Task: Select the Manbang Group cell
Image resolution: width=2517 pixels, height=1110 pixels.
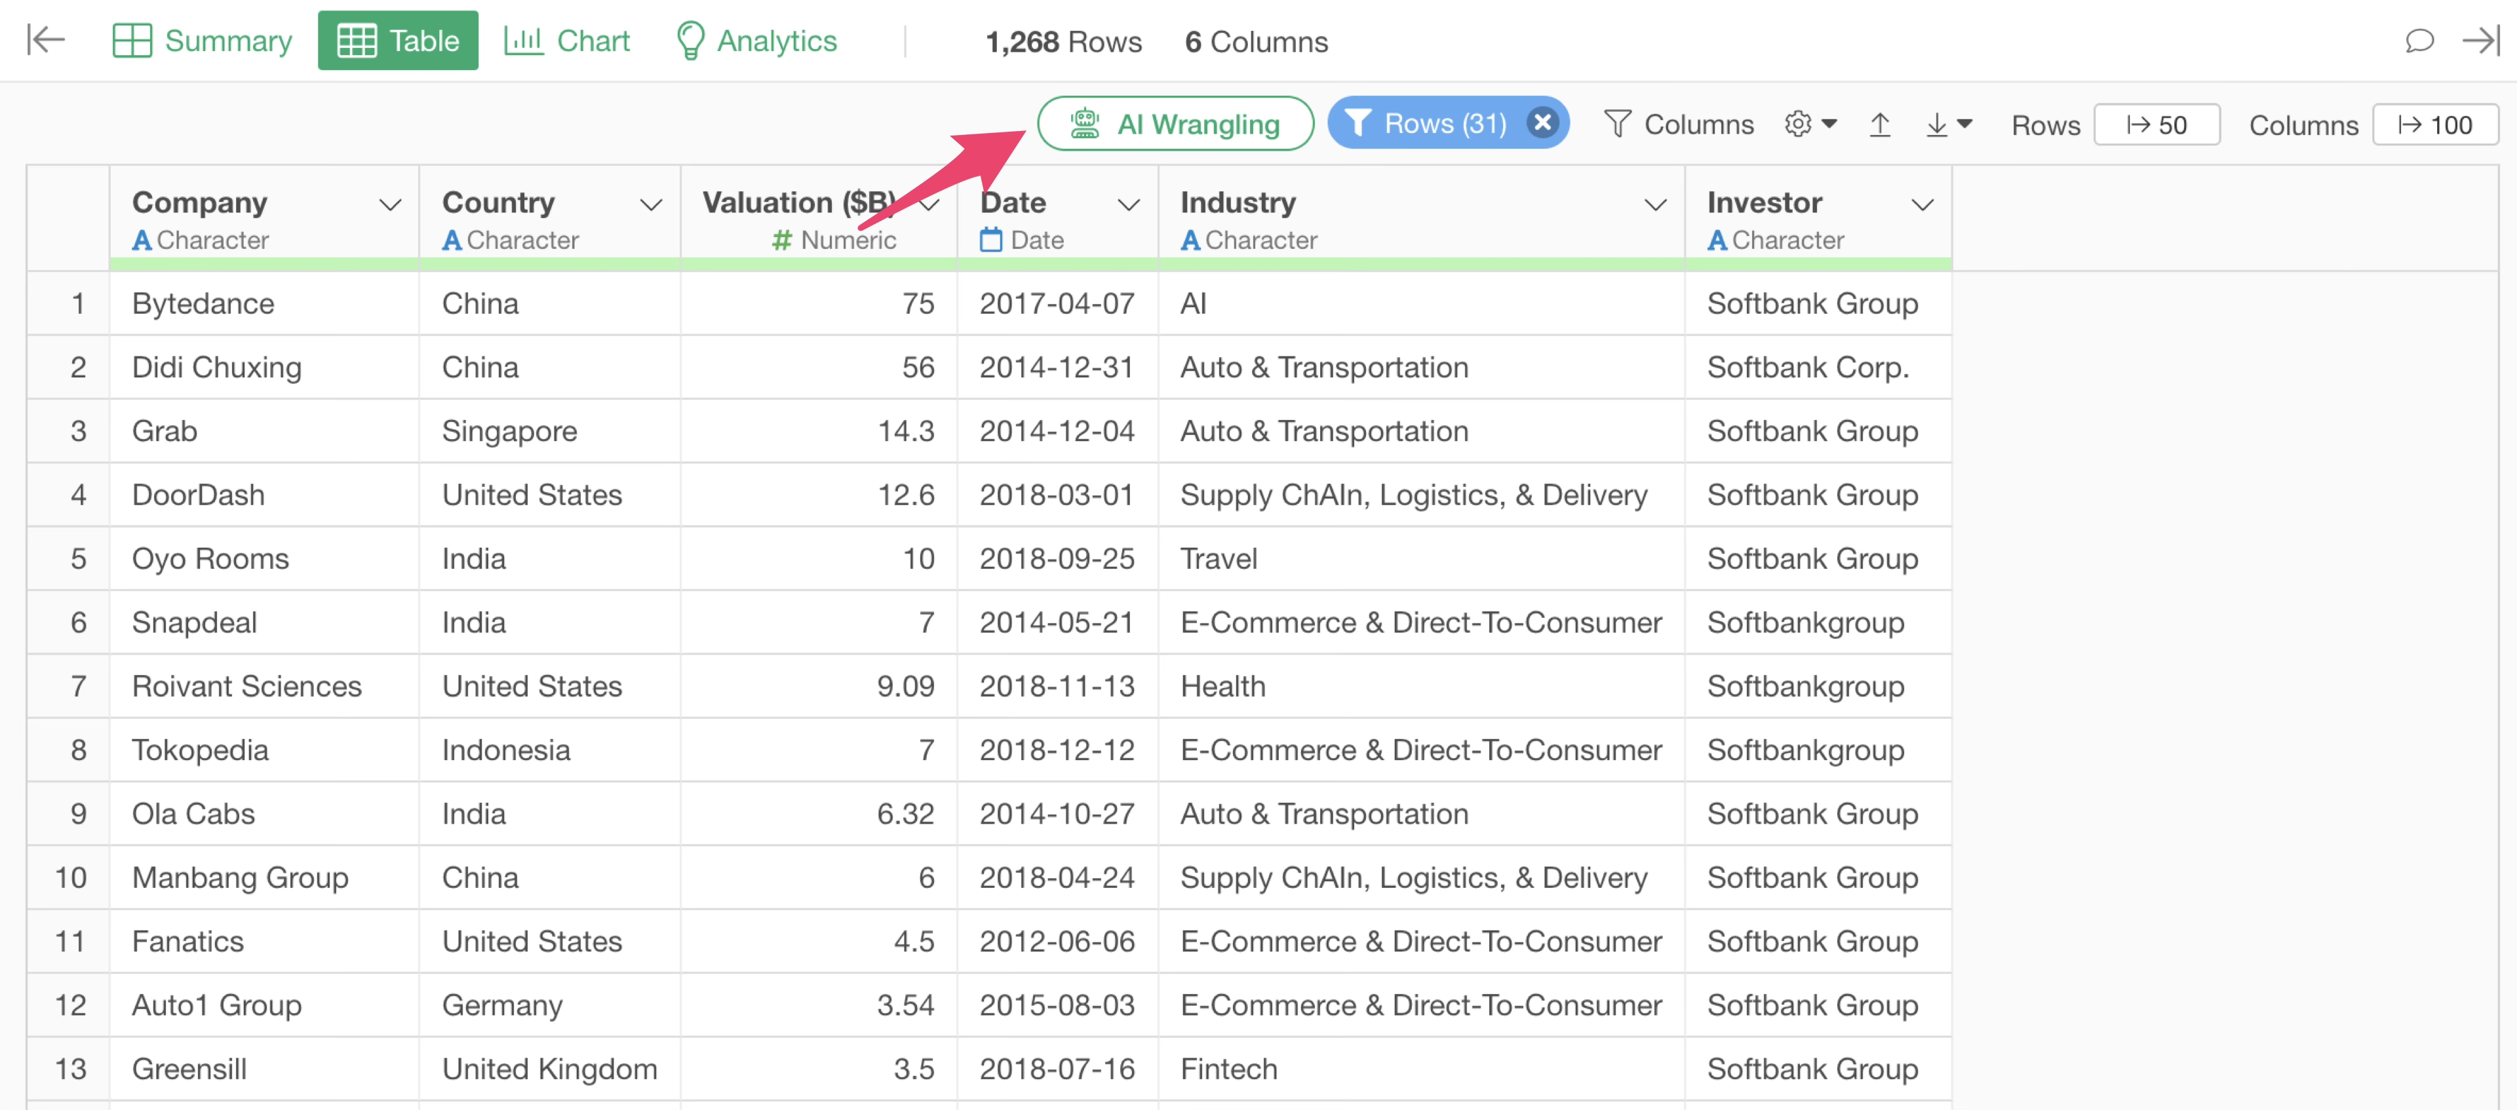Action: [263, 877]
